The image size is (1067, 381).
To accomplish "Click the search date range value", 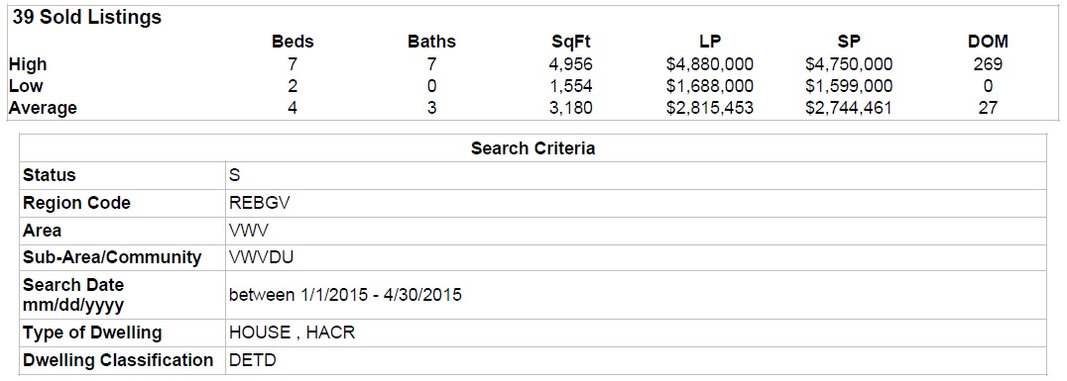I will (346, 296).
